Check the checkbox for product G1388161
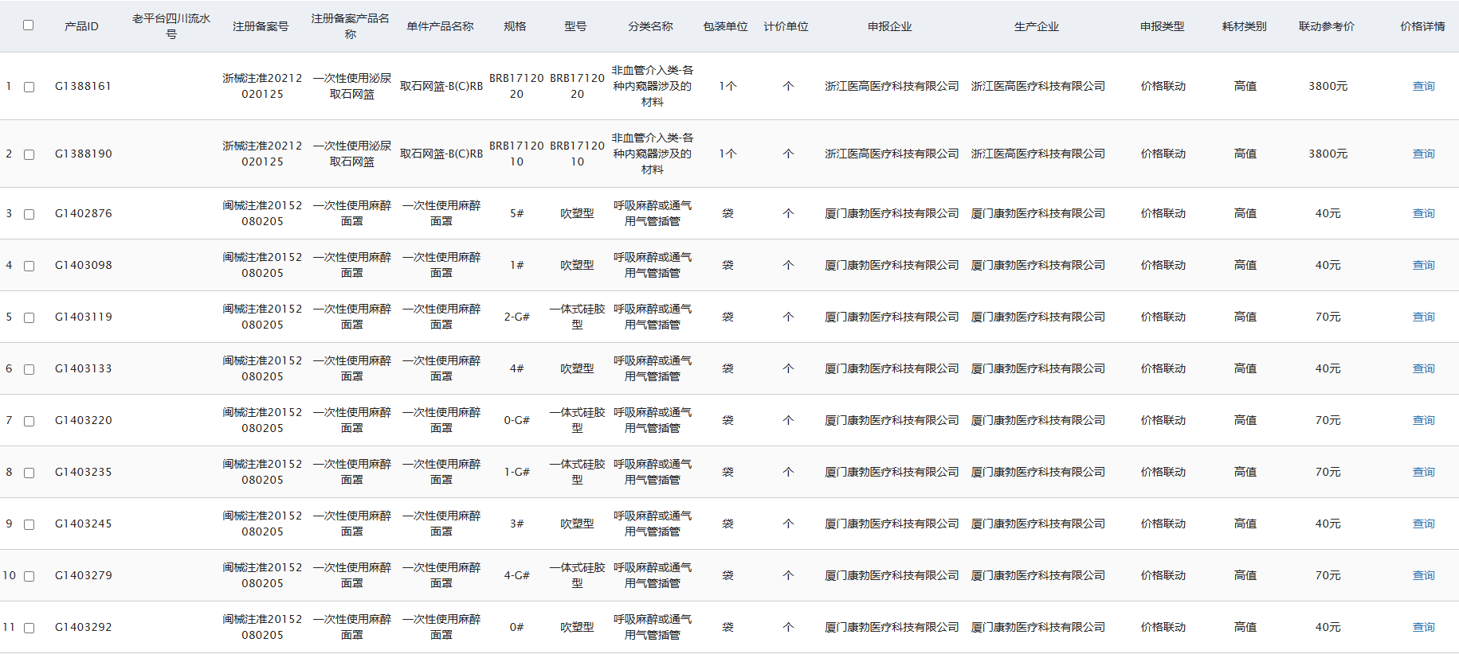This screenshot has height=654, width=1459. click(29, 87)
